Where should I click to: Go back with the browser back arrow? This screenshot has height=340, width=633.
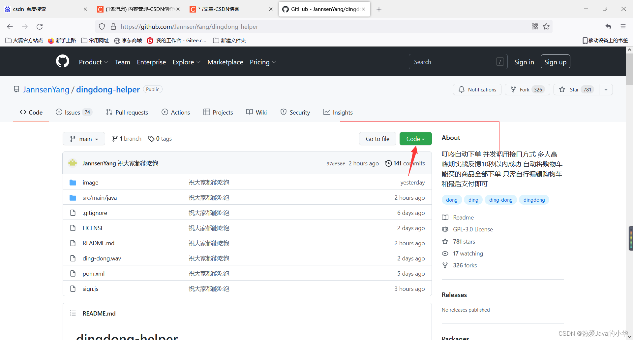click(x=10, y=27)
